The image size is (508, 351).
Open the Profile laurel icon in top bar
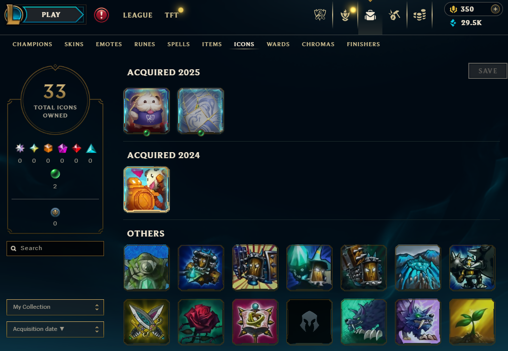[345, 15]
